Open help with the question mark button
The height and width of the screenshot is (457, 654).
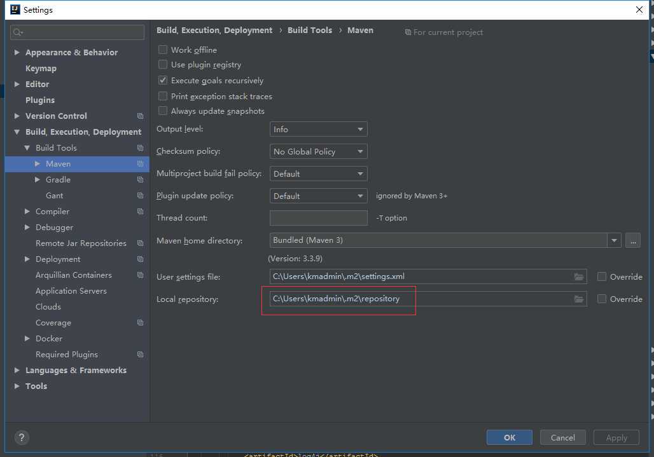pos(22,437)
